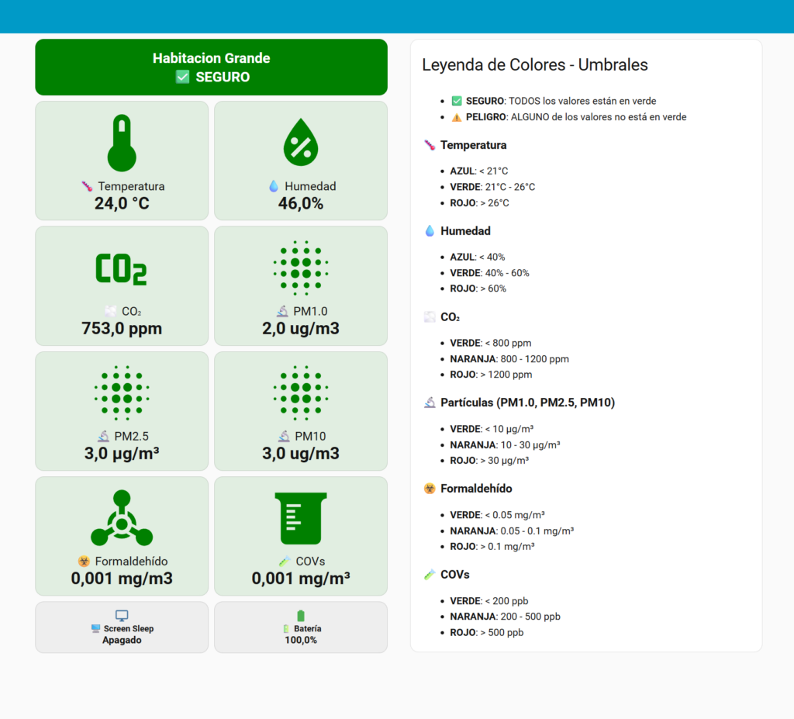Click the legend line AZUL: < 40%
The height and width of the screenshot is (719, 794).
[478, 258]
